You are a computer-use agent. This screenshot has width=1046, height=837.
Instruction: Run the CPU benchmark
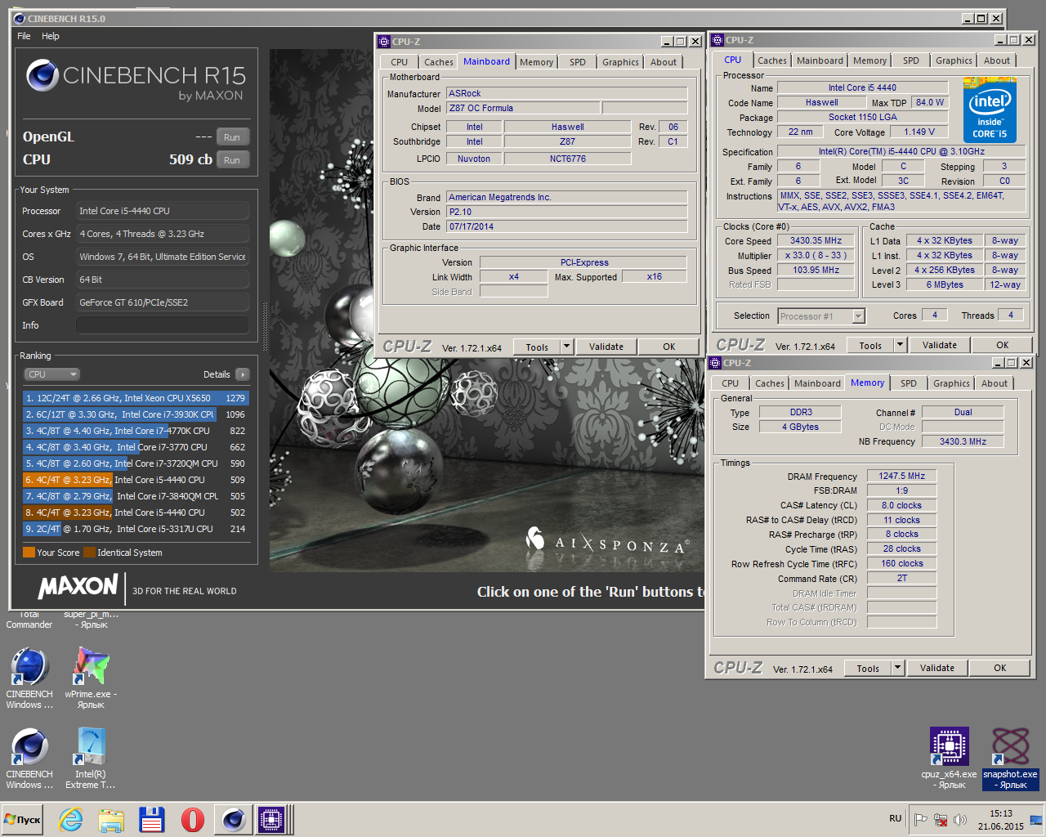click(x=232, y=160)
